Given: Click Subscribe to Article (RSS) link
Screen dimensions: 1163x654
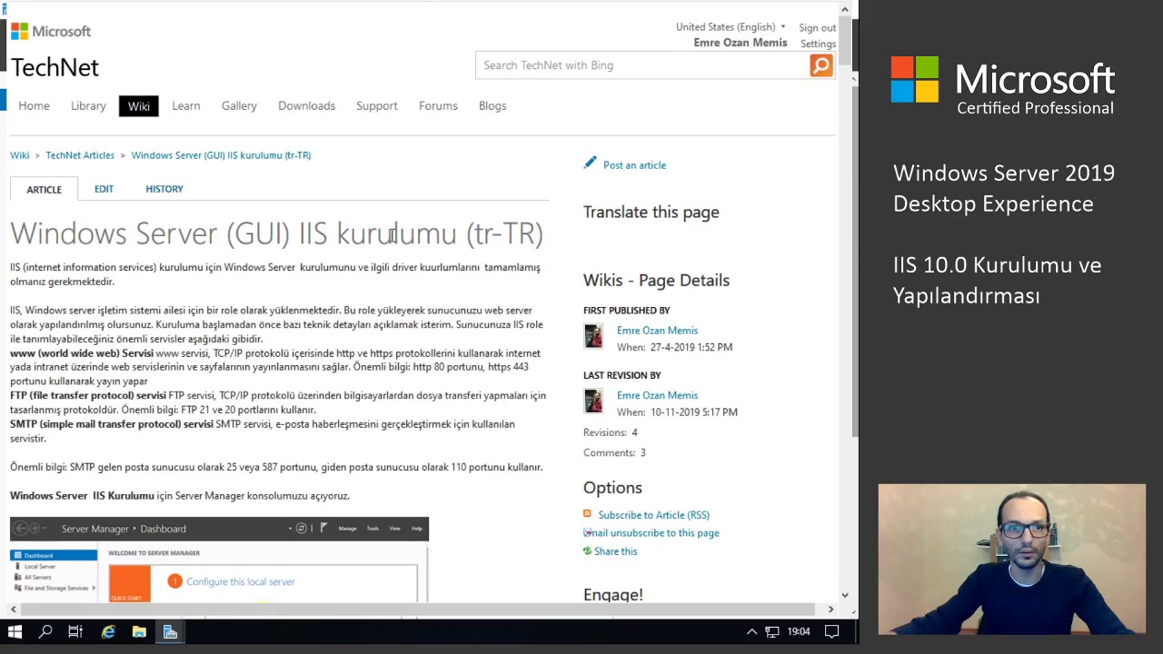Looking at the screenshot, I should [653, 515].
